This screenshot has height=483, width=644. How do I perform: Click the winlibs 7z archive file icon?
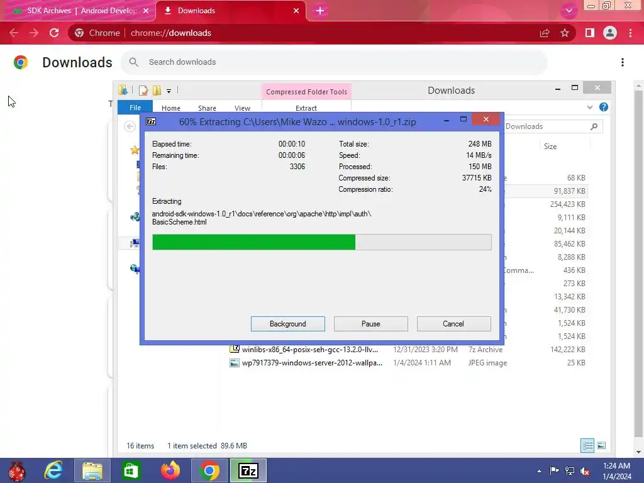click(235, 350)
